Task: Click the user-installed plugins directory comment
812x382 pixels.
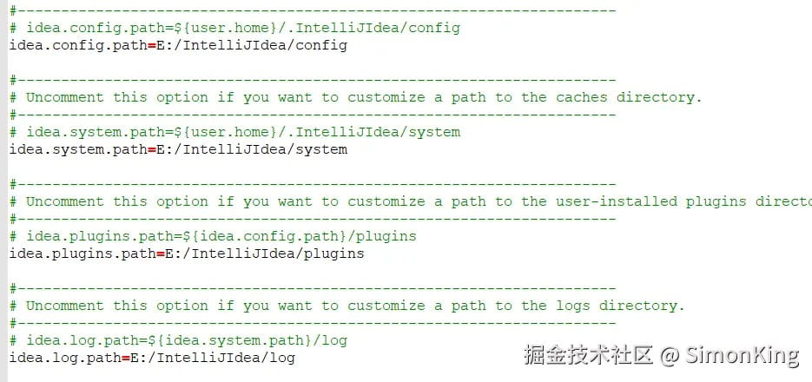Action: coord(411,201)
